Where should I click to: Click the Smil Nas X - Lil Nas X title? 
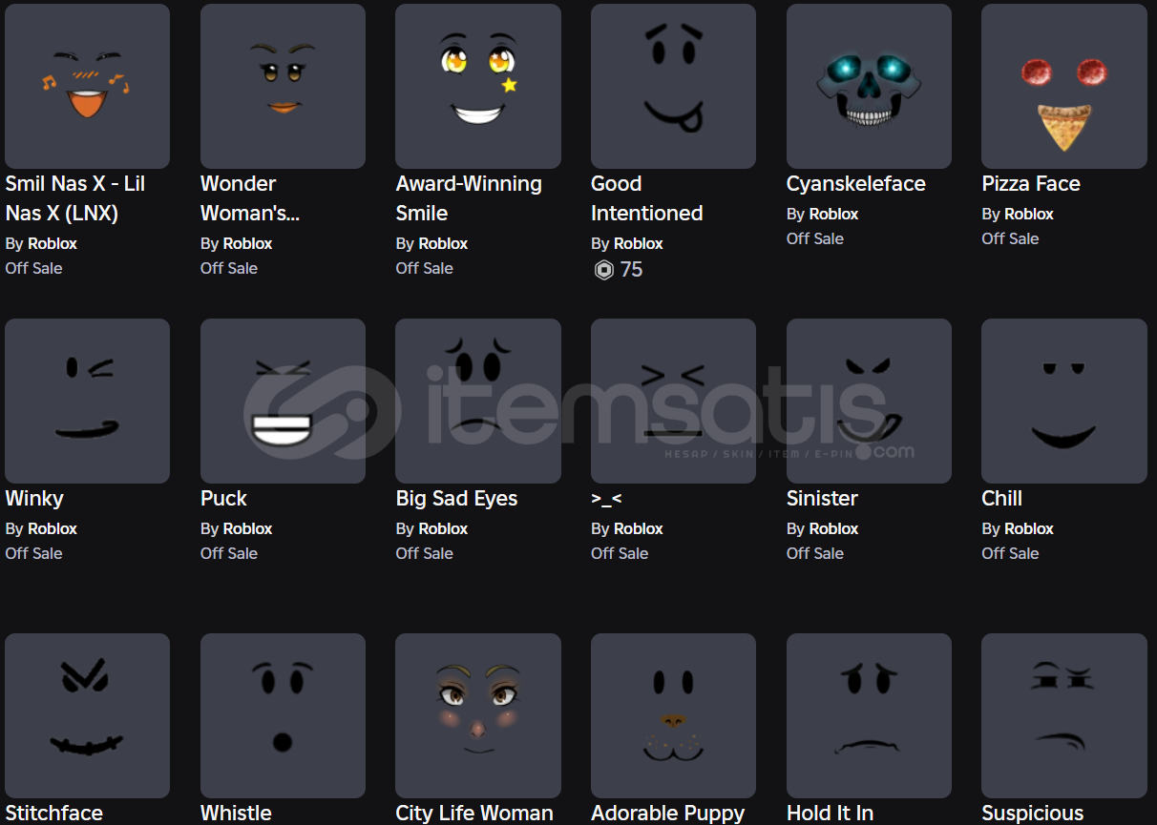(75, 198)
